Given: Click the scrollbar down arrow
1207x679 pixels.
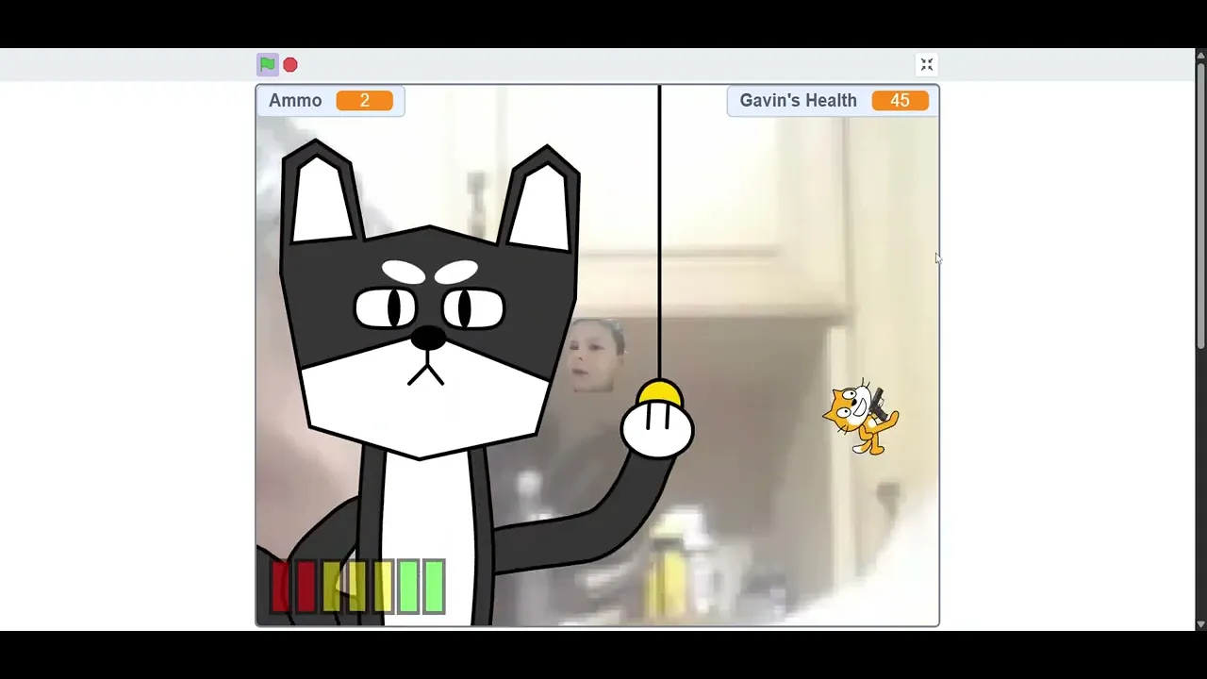Looking at the screenshot, I should pos(1200,624).
